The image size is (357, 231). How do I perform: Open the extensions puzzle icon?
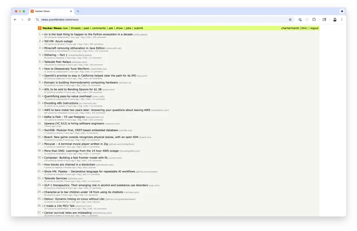click(x=314, y=19)
